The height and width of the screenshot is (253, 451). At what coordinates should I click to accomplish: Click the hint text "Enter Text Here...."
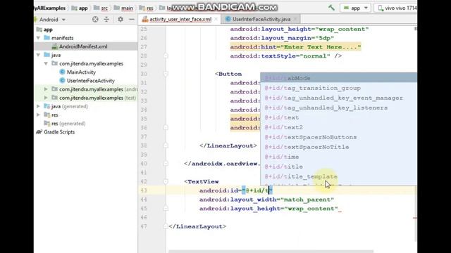click(321, 47)
